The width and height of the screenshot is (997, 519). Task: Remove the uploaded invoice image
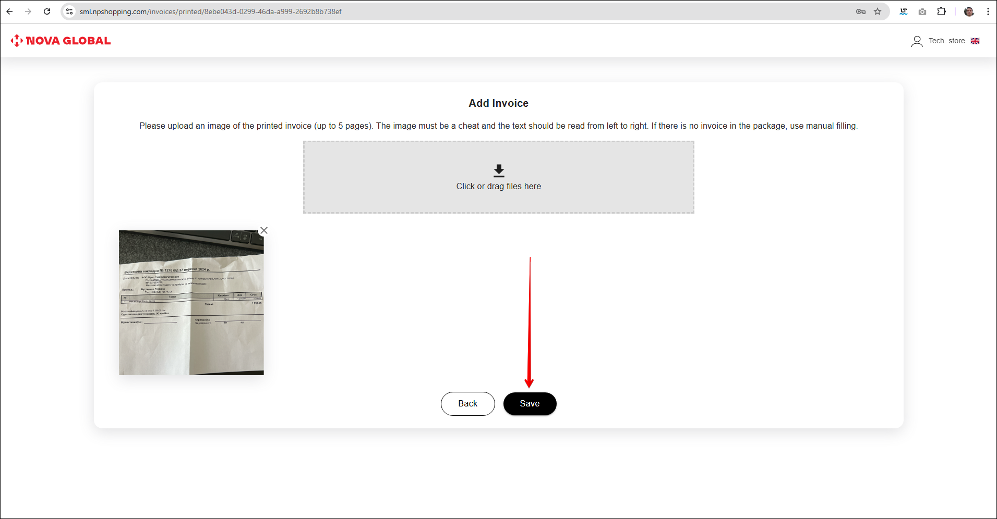[264, 230]
